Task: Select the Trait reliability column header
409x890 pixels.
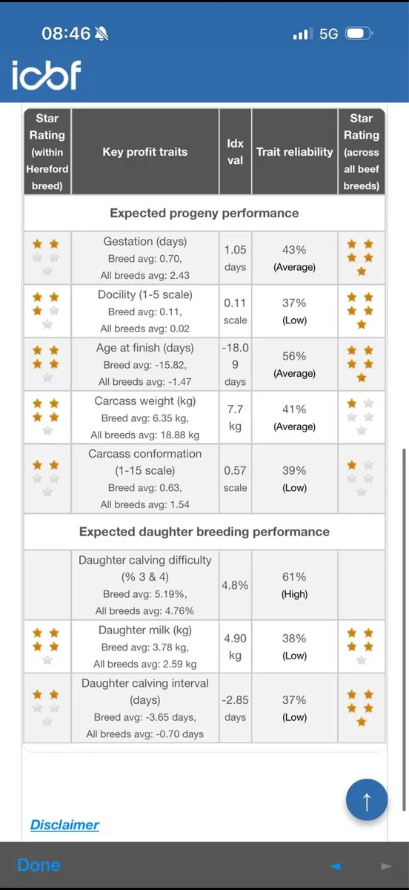Action: click(x=295, y=152)
